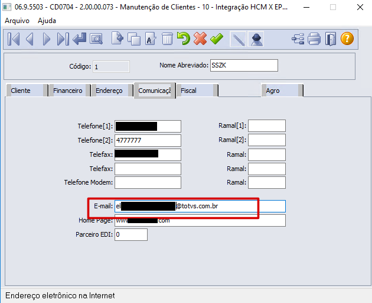The image size is (372, 303).
Task: Go to next record arrow
Action: point(47,39)
